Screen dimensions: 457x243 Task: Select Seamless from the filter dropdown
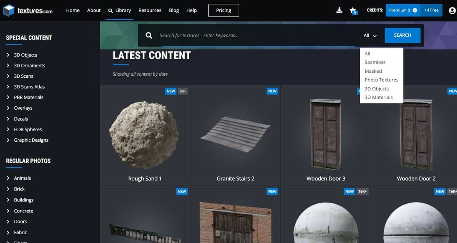point(375,62)
